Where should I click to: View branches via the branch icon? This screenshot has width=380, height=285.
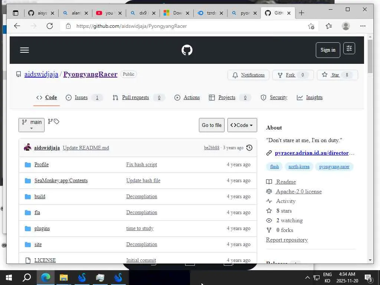point(50,121)
